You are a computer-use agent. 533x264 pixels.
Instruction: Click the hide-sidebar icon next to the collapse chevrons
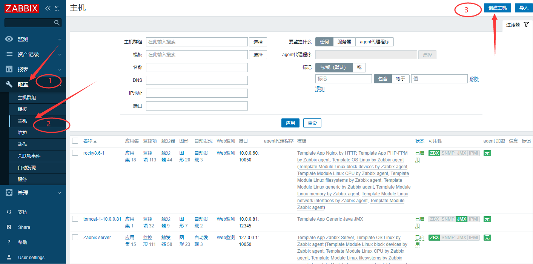pyautogui.click(x=57, y=8)
